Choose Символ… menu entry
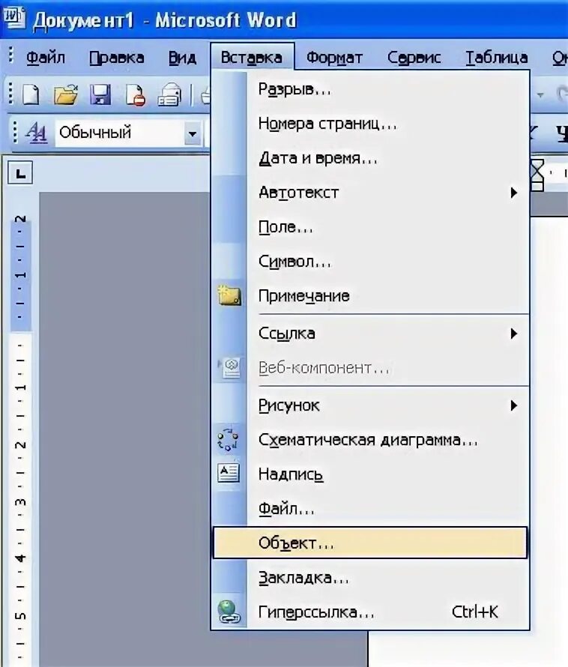This screenshot has height=667, width=568. pos(371,262)
